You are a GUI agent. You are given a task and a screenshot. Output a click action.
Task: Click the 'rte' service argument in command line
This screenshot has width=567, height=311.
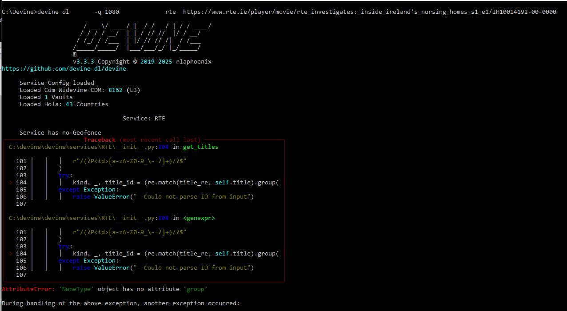[x=171, y=12]
